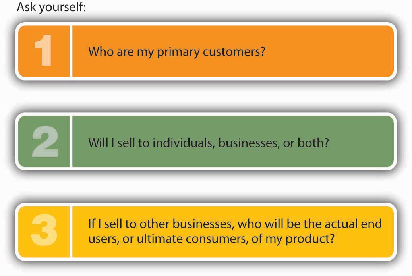Click the white divider in the yellow banner
Image resolution: width=412 pixels, height=276 pixels.
[71, 232]
